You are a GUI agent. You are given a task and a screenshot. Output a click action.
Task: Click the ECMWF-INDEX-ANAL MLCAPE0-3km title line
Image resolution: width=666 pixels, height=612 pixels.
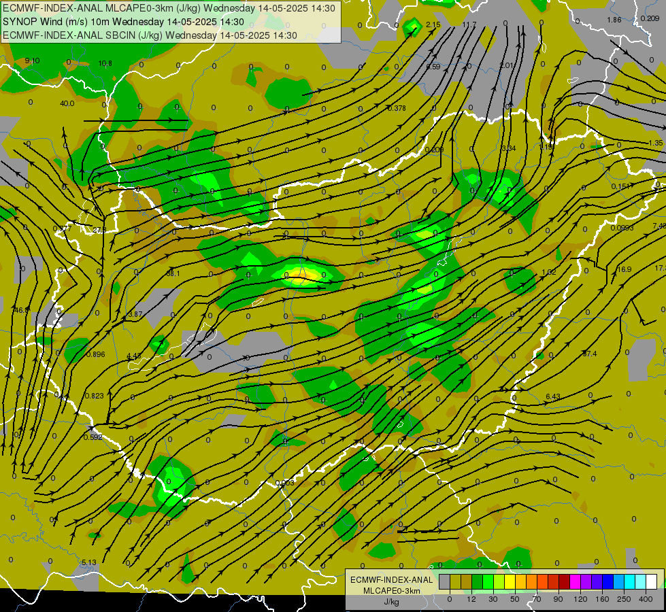(x=169, y=8)
